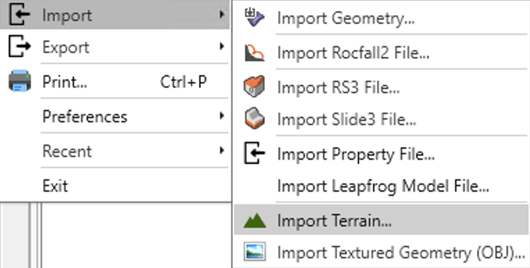Click the Rocfall2 file import icon
530x268 pixels.
tap(255, 53)
